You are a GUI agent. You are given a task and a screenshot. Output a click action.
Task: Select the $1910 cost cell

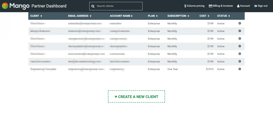click(x=209, y=69)
